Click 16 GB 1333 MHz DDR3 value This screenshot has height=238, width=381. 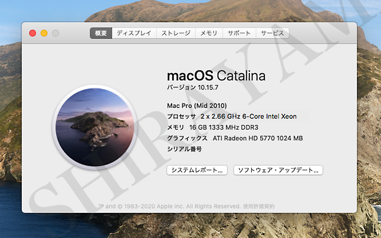coord(224,127)
